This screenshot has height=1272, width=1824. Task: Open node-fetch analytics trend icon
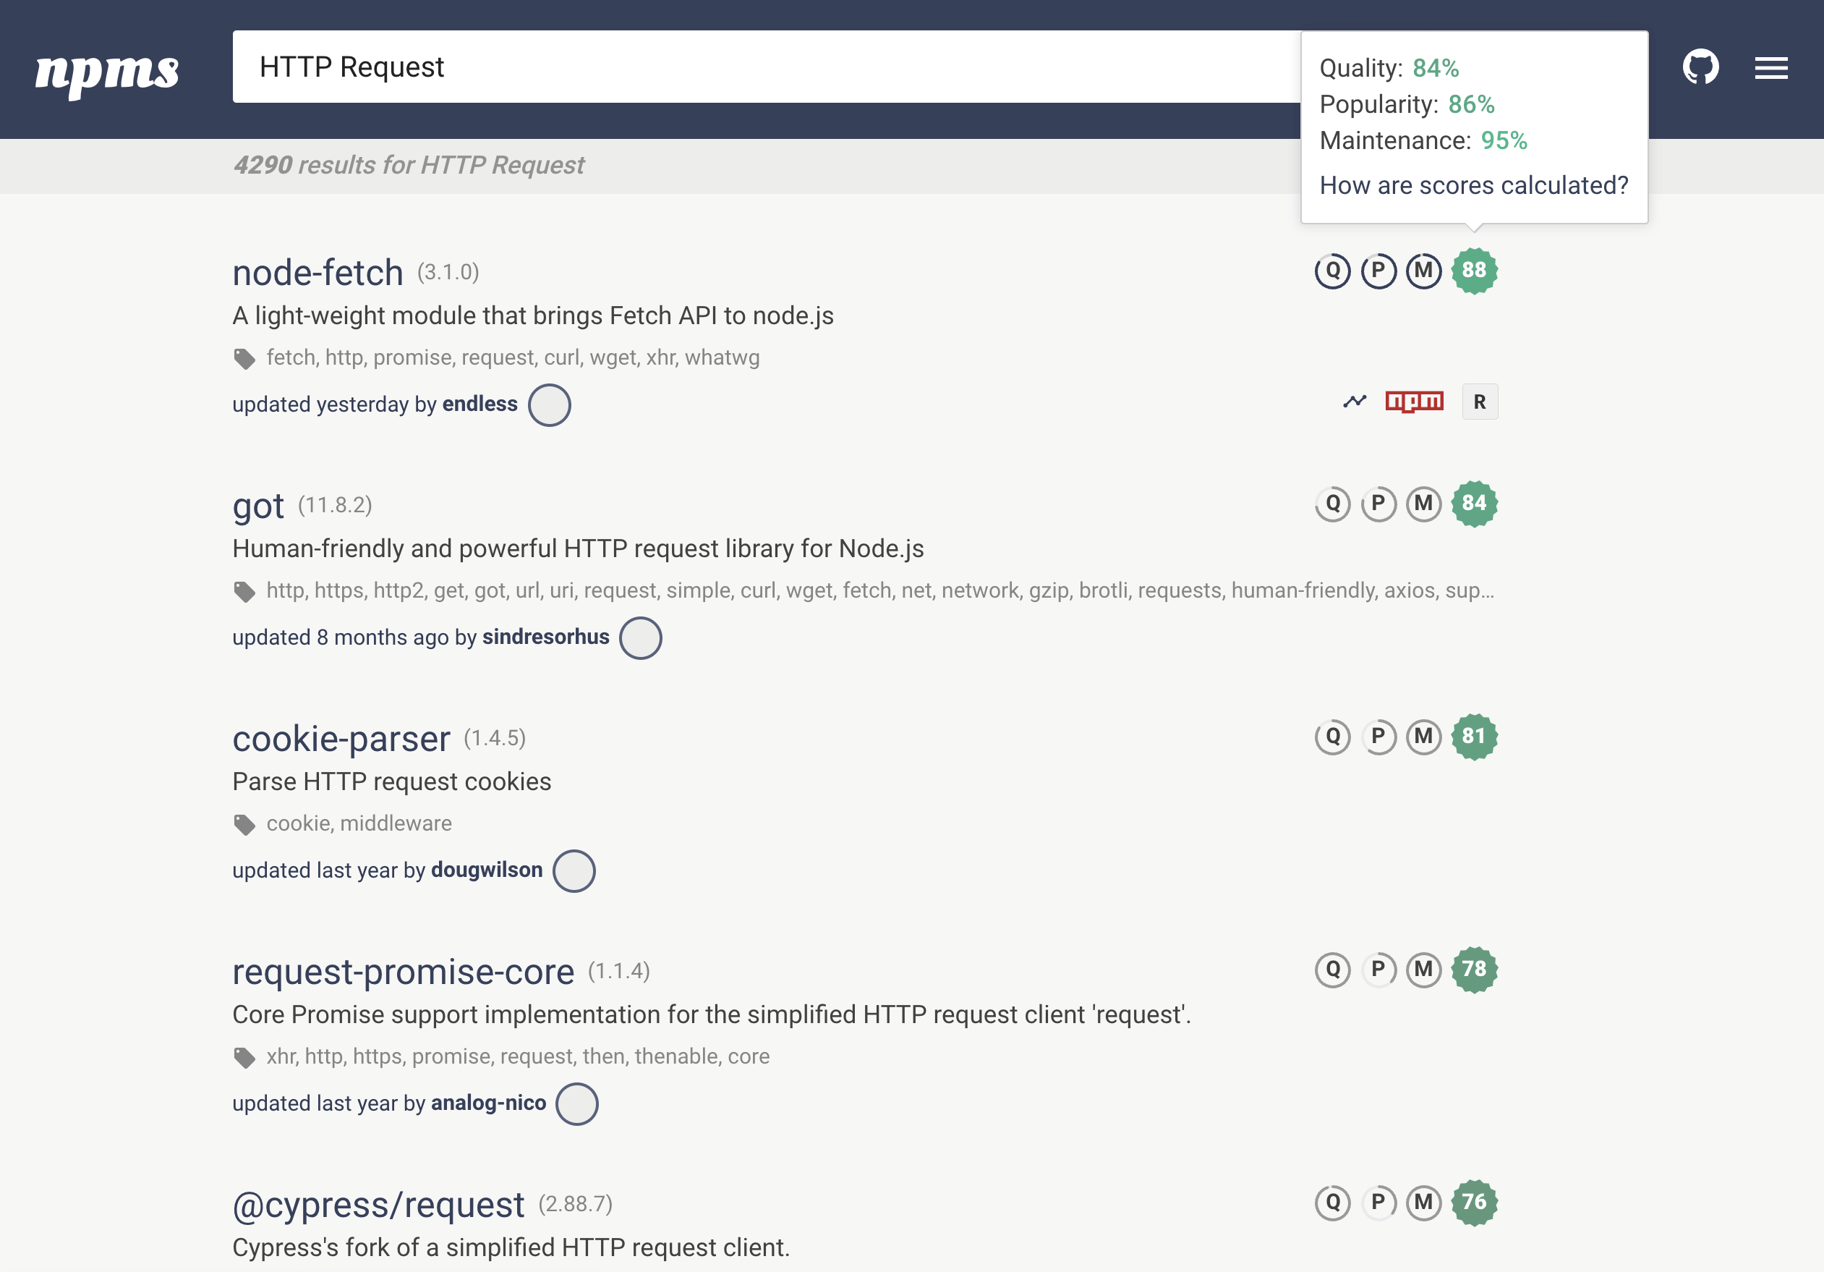[x=1355, y=402]
